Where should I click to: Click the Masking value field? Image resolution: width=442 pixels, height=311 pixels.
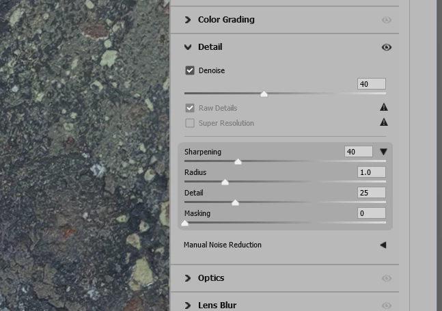[x=372, y=213]
